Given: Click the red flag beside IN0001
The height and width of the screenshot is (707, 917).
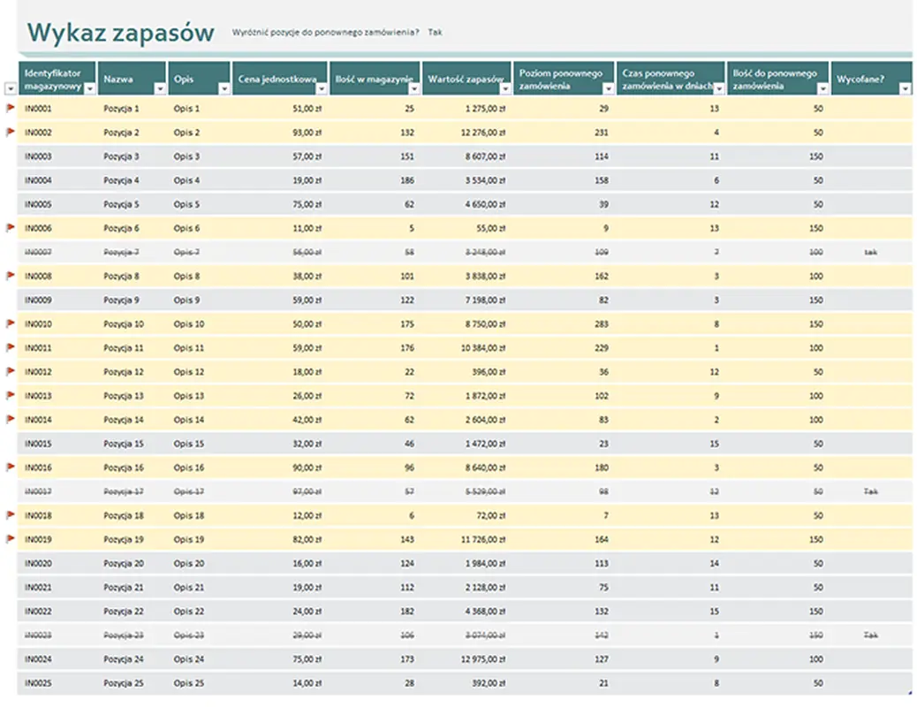Looking at the screenshot, I should pos(11,108).
